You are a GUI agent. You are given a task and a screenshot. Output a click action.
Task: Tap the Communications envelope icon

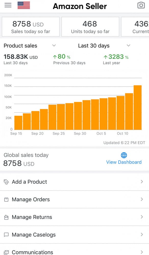[x=6, y=252]
